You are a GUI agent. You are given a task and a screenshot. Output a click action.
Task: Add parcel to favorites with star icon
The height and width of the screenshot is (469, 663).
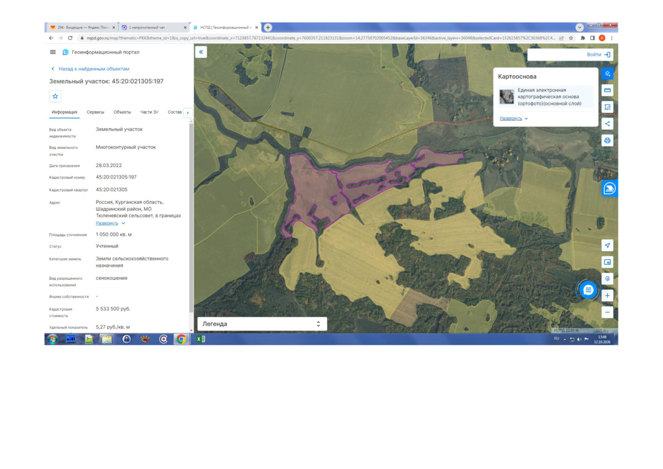pyautogui.click(x=55, y=97)
